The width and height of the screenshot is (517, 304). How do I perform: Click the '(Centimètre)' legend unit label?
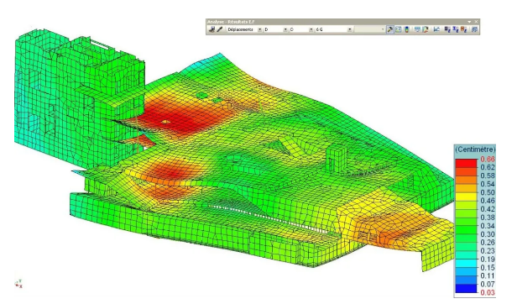coord(475,149)
